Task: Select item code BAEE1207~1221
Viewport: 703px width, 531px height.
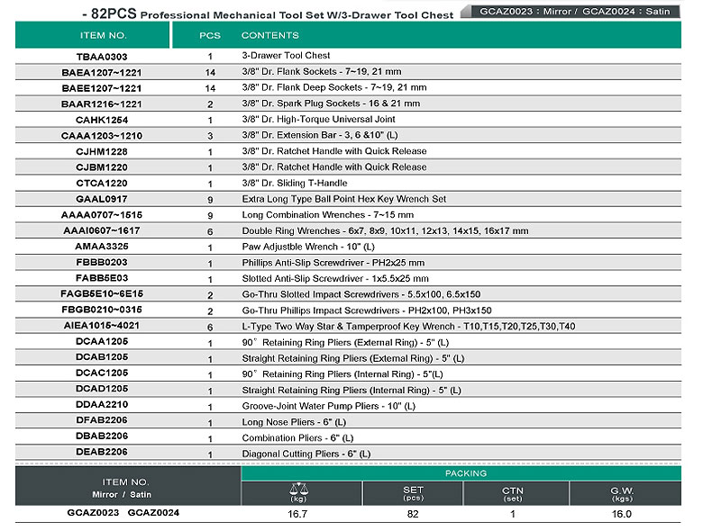Action: (102, 88)
